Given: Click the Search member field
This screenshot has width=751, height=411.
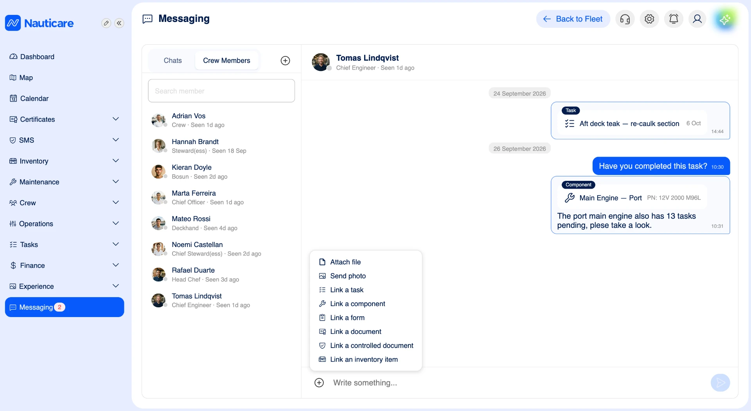Looking at the screenshot, I should [221, 91].
